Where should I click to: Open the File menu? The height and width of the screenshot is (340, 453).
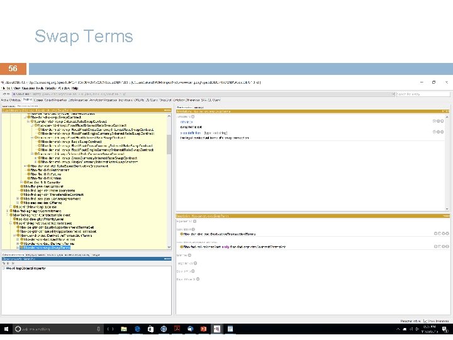[x=3, y=88]
